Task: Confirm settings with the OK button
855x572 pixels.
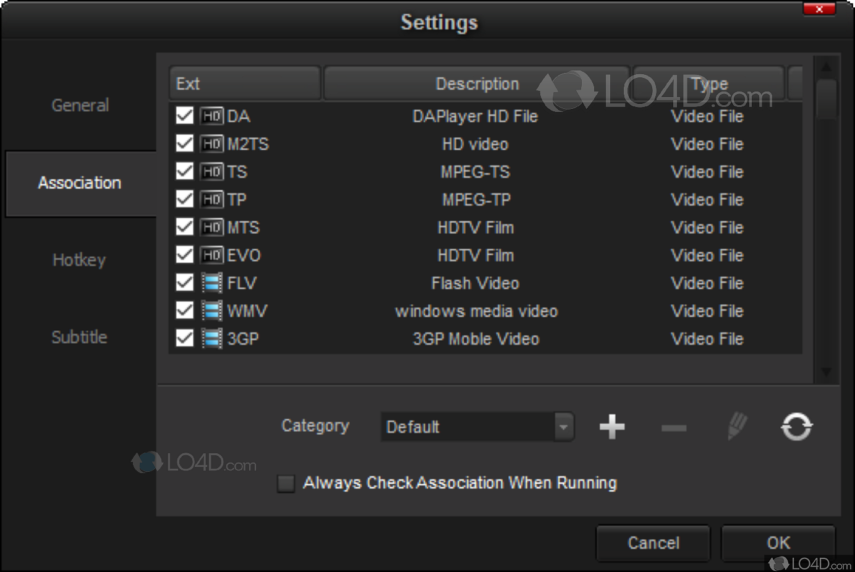Action: [778, 543]
